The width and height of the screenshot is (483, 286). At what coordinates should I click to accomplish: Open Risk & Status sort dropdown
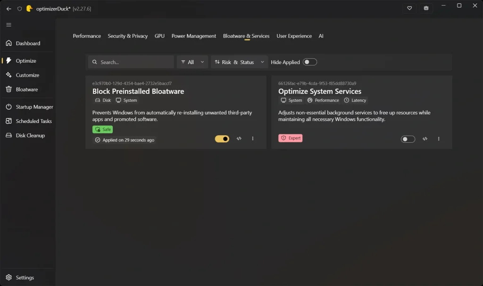(239, 62)
